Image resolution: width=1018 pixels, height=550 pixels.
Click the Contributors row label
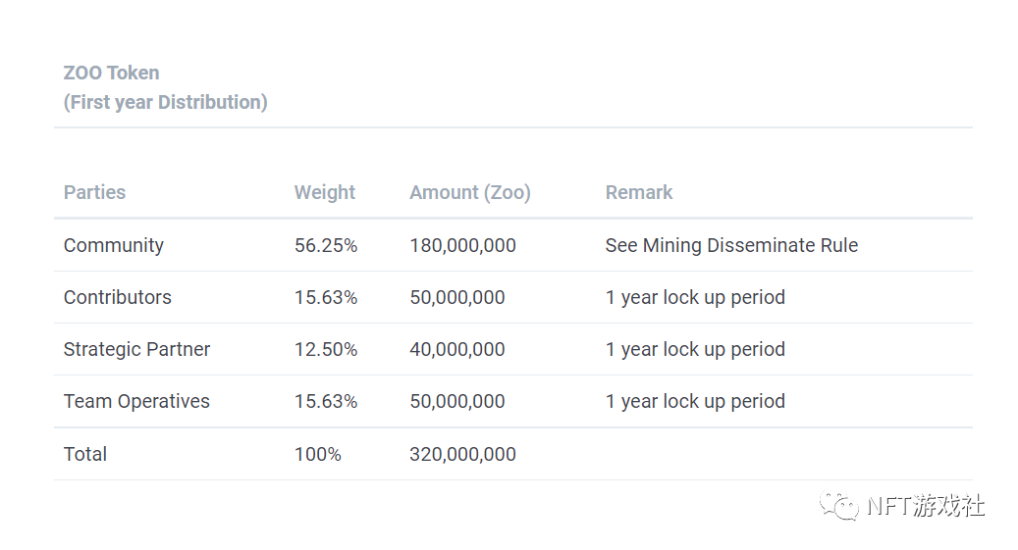pos(117,297)
